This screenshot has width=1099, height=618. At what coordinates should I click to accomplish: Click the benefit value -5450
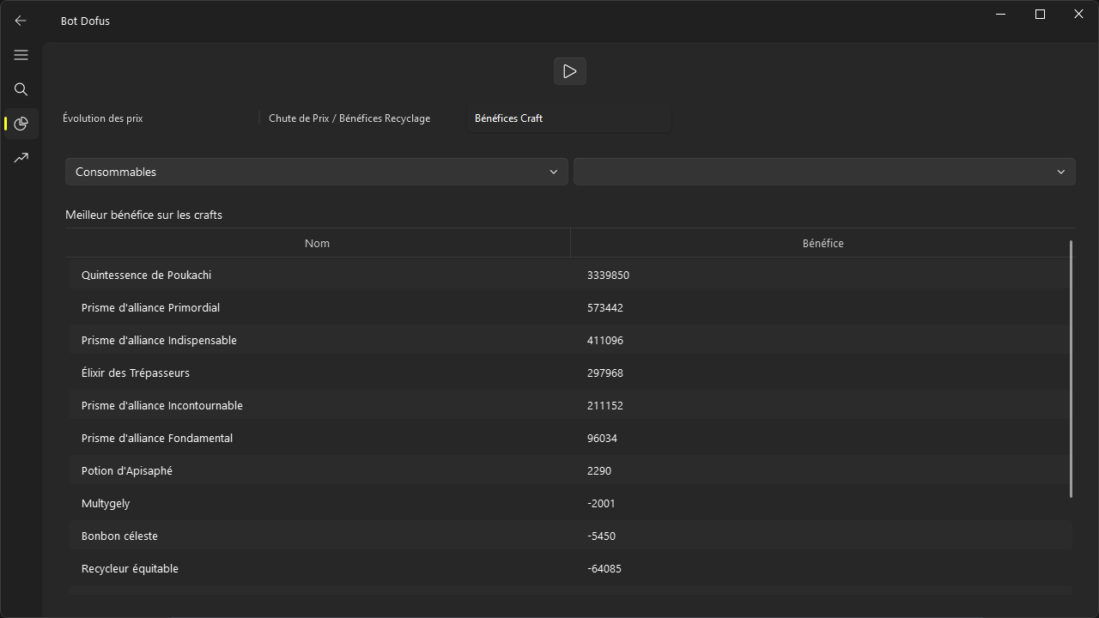(601, 536)
